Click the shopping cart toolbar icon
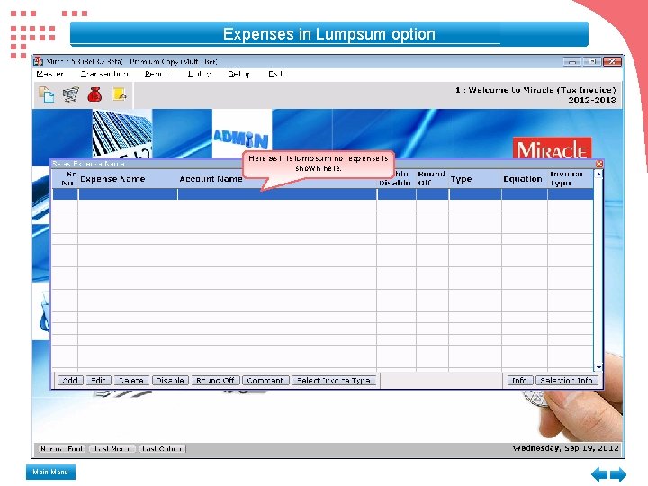Image resolution: width=648 pixels, height=486 pixels. click(71, 94)
